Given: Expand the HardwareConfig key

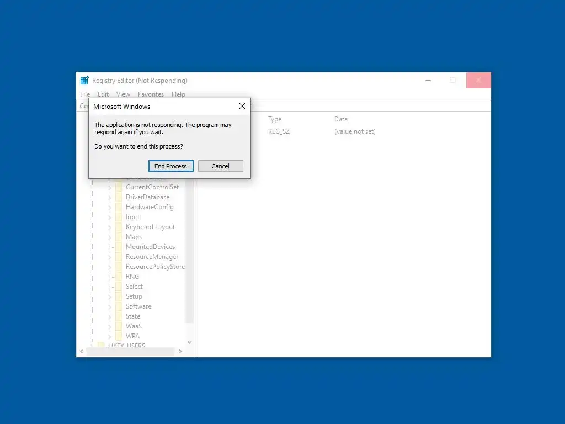Looking at the screenshot, I should click(110, 208).
